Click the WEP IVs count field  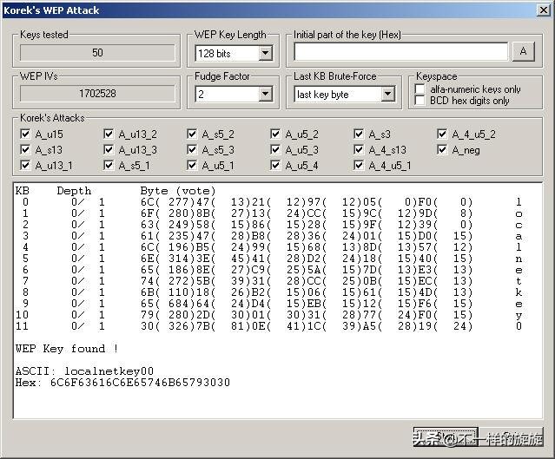[97, 93]
